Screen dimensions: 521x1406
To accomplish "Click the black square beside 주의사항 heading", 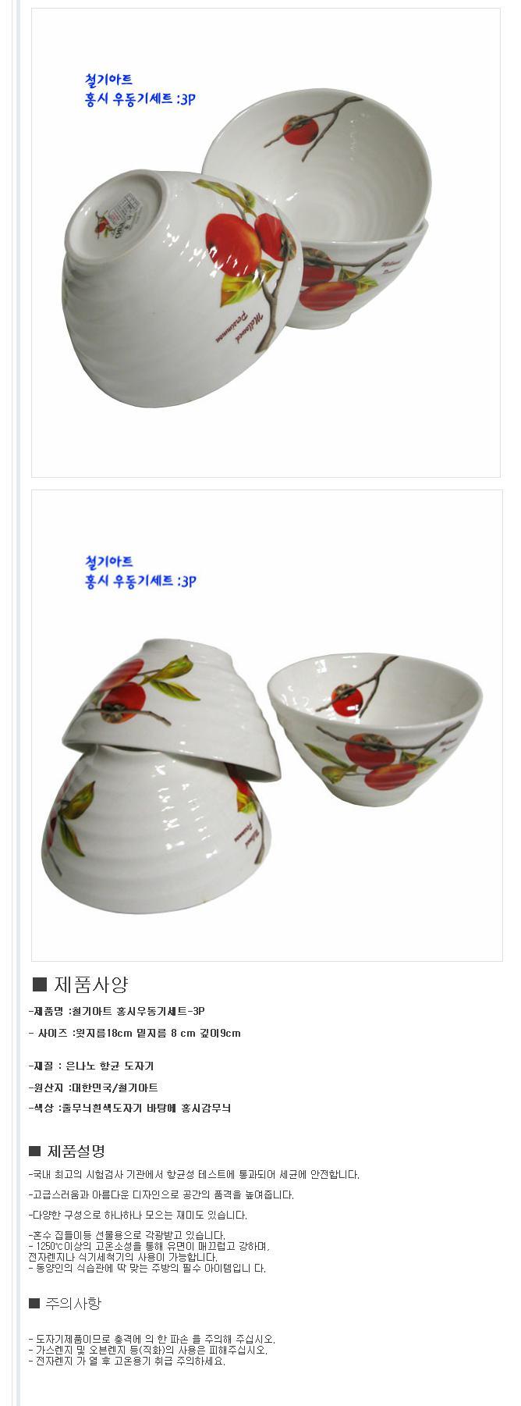I will (x=34, y=1303).
